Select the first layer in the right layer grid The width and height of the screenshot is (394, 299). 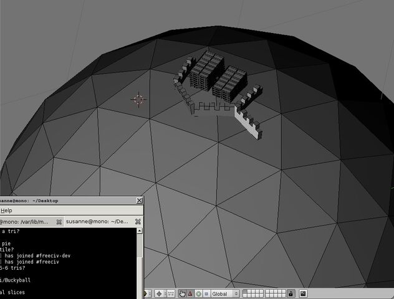(x=267, y=292)
